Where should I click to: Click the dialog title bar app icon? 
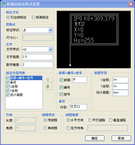[x=3, y=4]
